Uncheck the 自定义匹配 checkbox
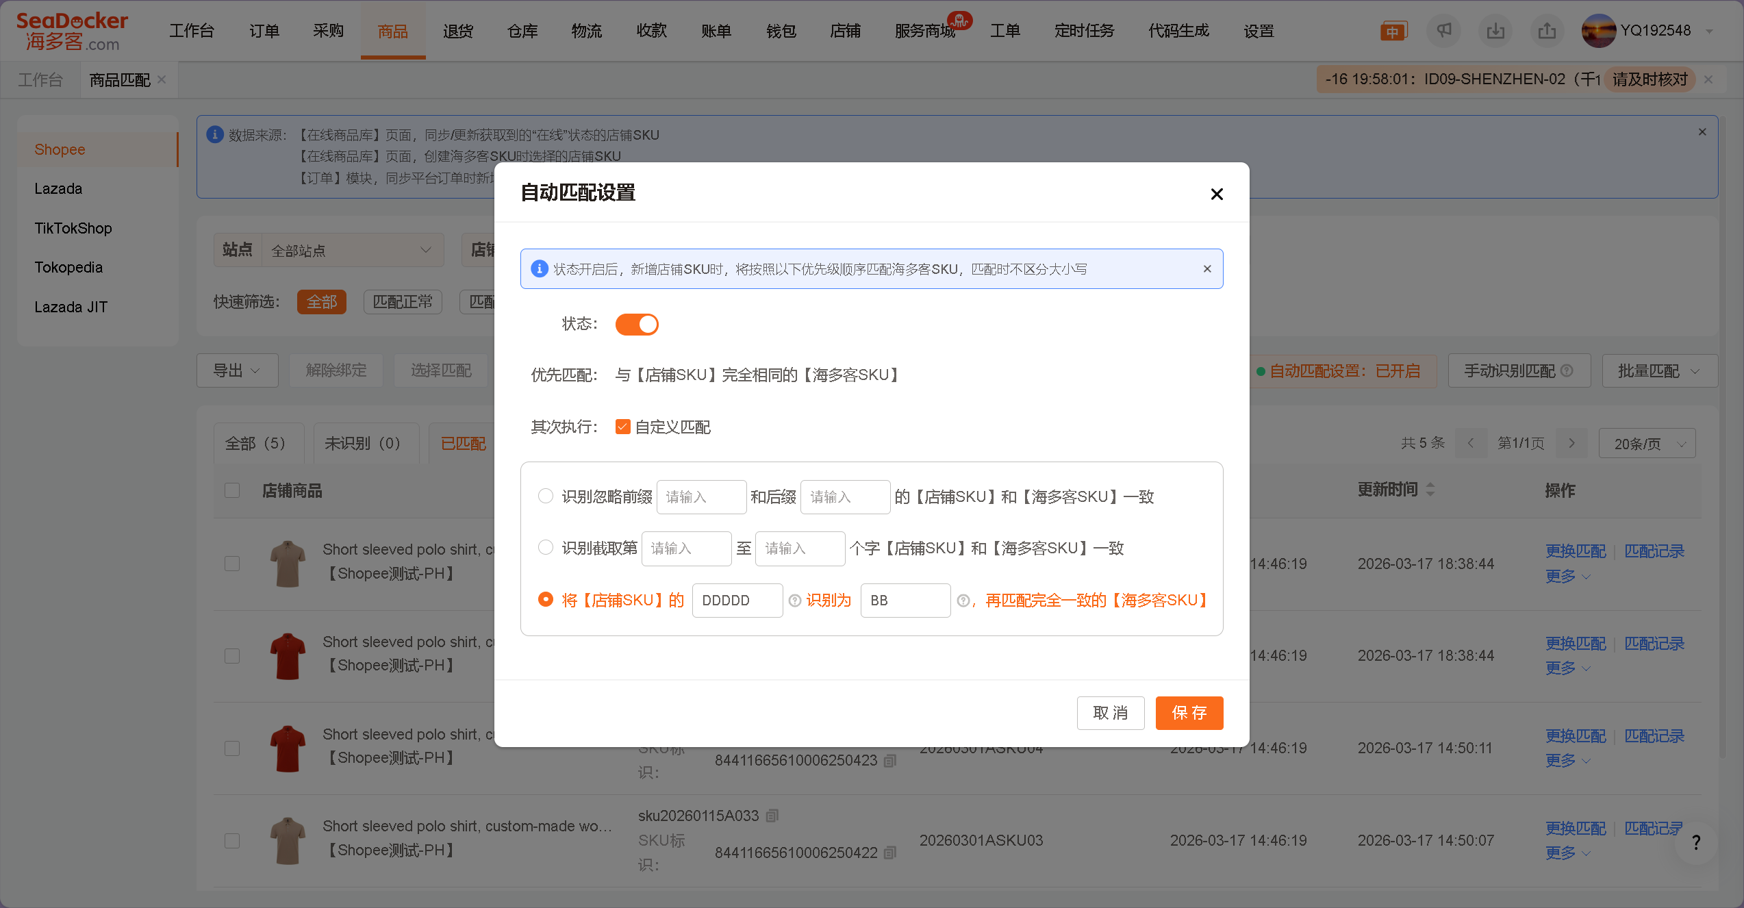 pos(622,426)
